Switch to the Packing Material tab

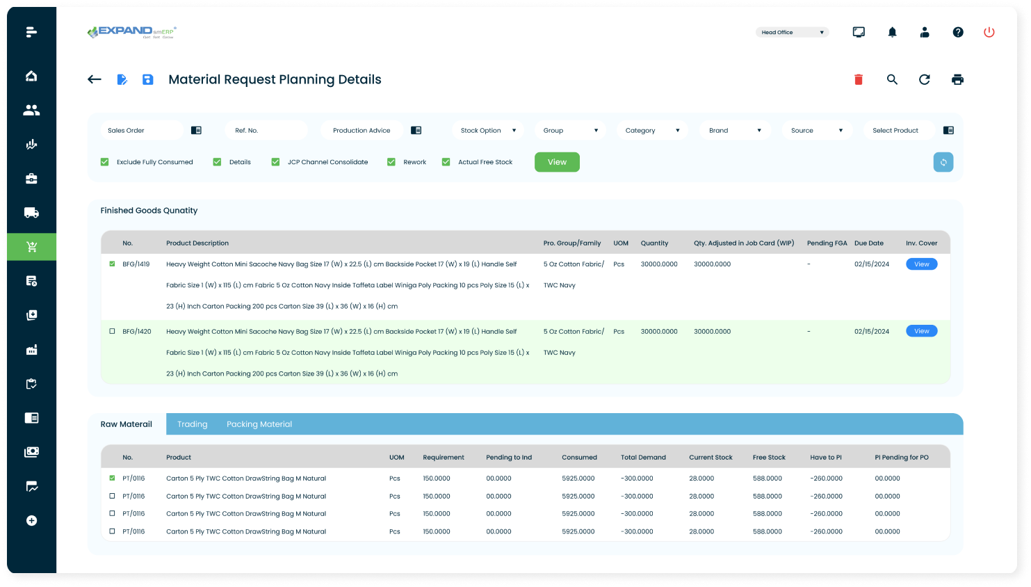259,424
